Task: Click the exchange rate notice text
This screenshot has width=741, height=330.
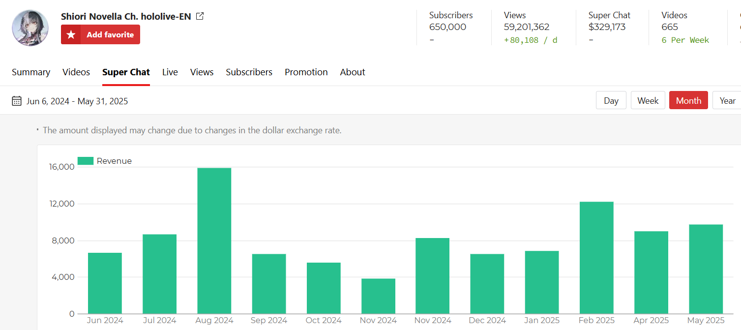Action: (x=192, y=130)
